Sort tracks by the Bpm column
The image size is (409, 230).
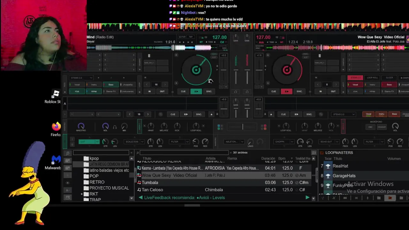[x=282, y=158]
